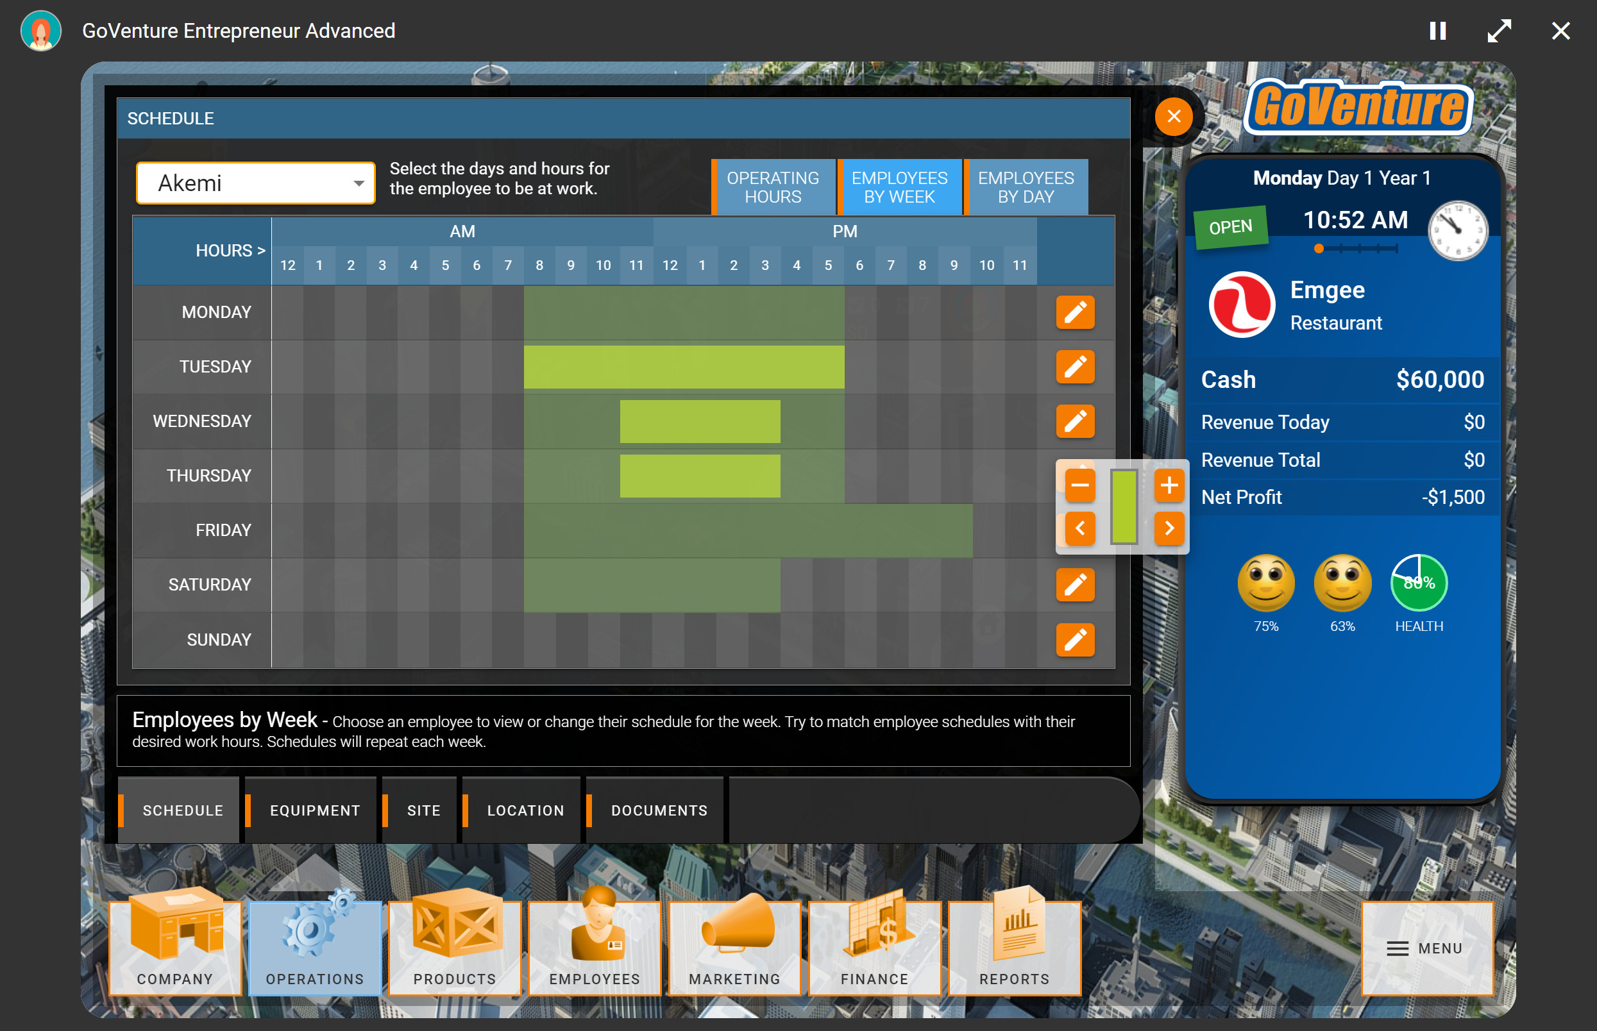Open the Marketing section
Screen dimensions: 1597x1031
[734, 948]
